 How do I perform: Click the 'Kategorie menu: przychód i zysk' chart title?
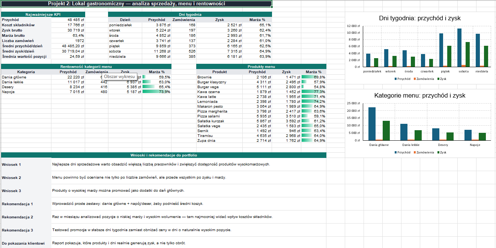[420, 95]
